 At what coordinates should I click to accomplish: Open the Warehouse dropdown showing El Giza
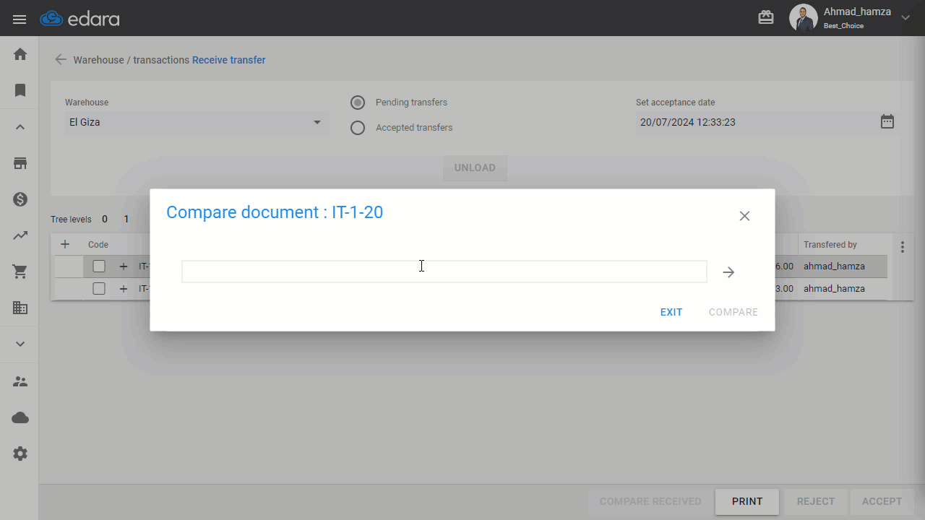[195, 122]
